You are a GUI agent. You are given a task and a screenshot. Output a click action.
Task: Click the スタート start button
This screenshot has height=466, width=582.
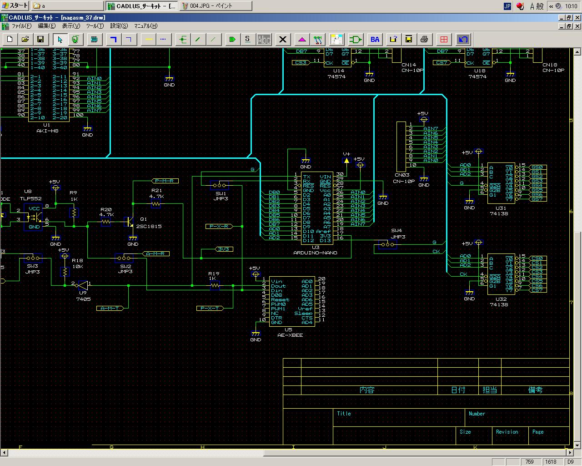pyautogui.click(x=15, y=6)
